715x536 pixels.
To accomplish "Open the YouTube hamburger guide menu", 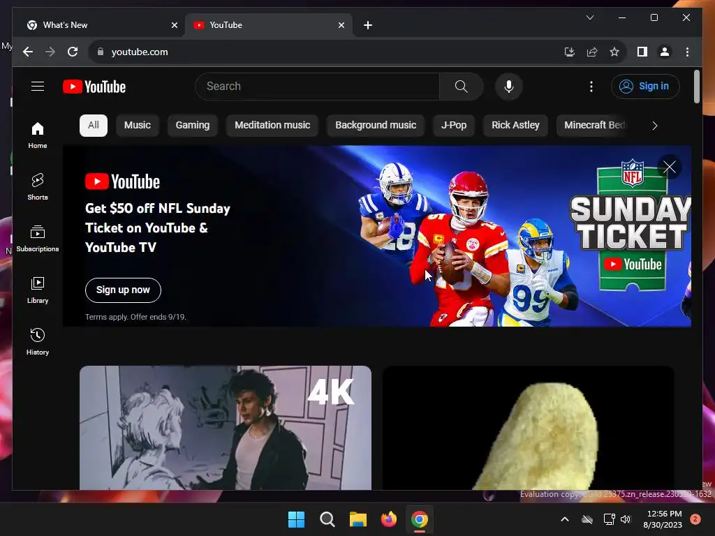I will coord(38,86).
